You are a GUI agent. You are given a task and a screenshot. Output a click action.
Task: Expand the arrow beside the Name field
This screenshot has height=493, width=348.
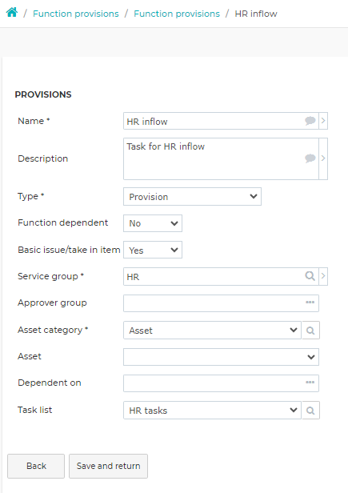point(323,121)
